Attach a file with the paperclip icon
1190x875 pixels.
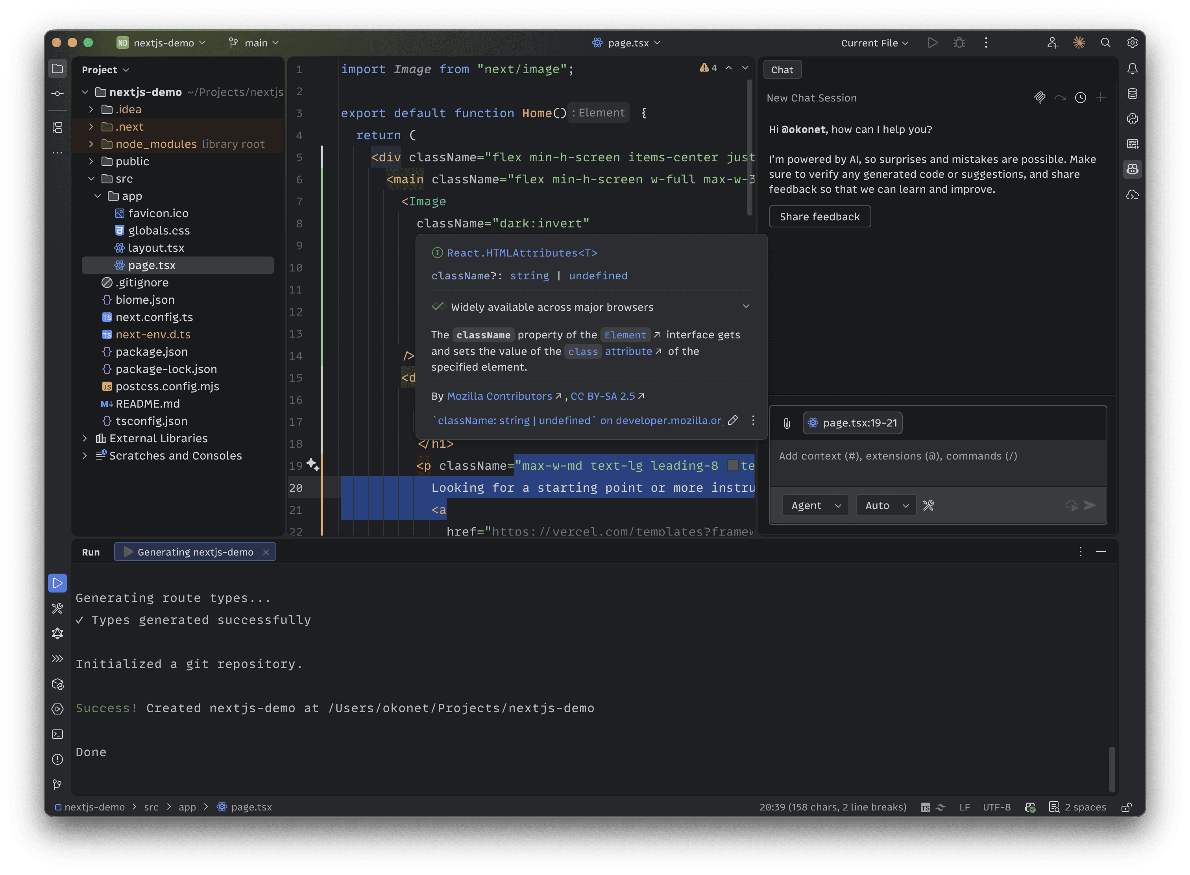coord(787,423)
